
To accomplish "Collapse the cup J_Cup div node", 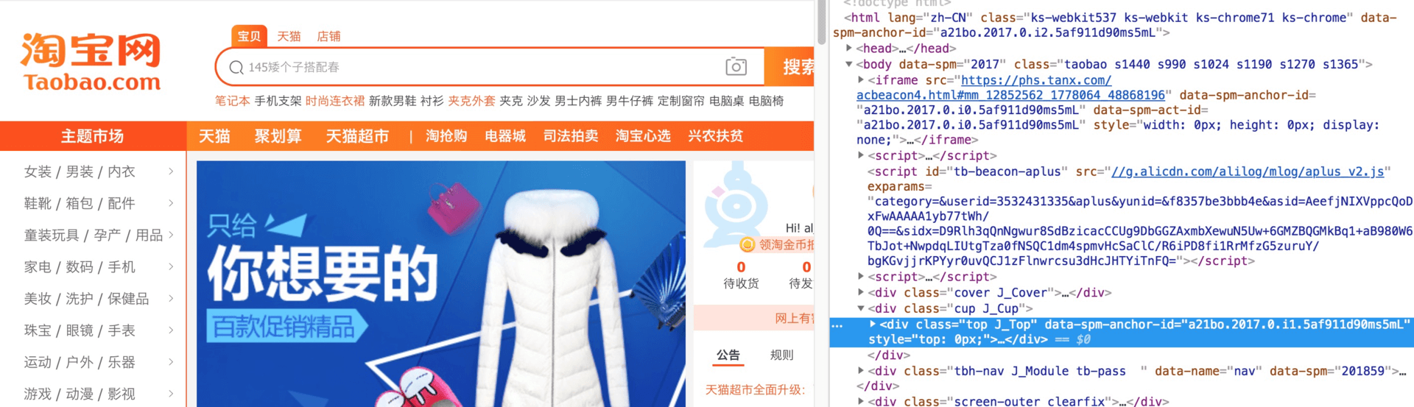I will pyautogui.click(x=861, y=309).
